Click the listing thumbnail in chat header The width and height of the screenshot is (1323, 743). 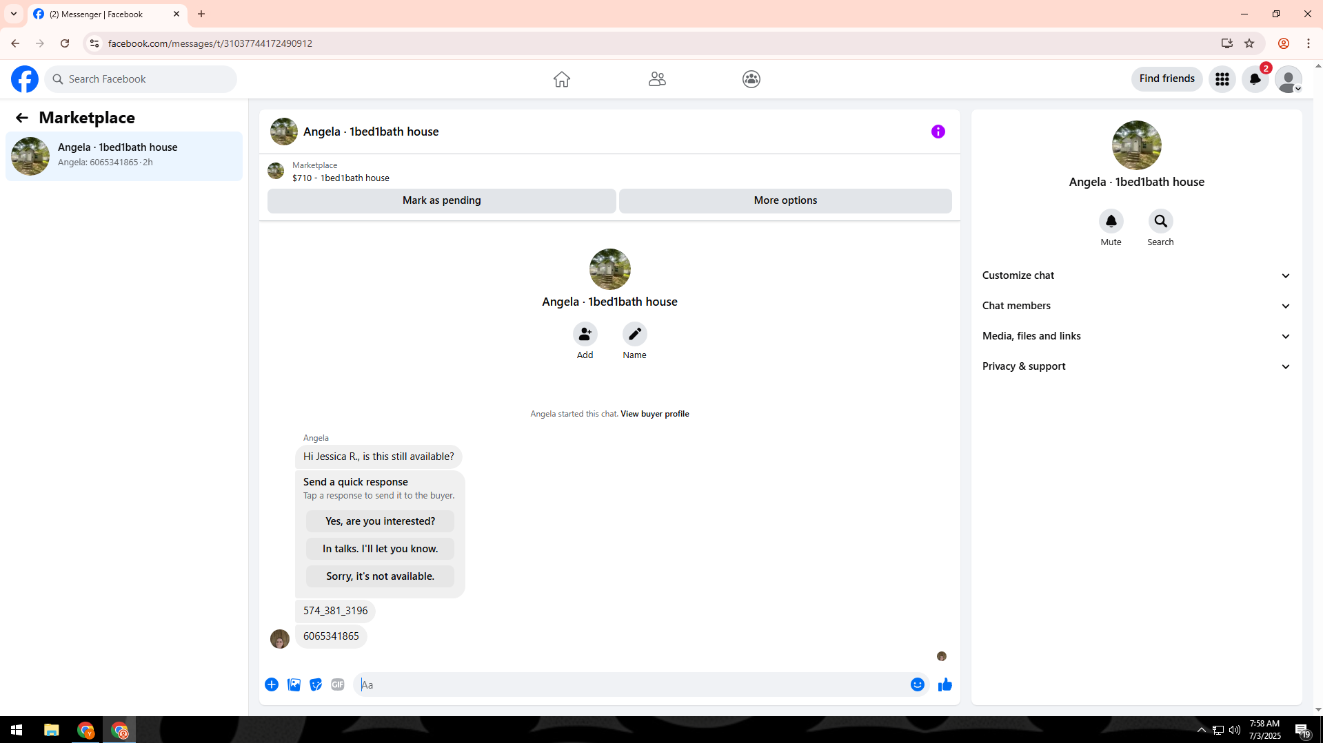click(276, 171)
